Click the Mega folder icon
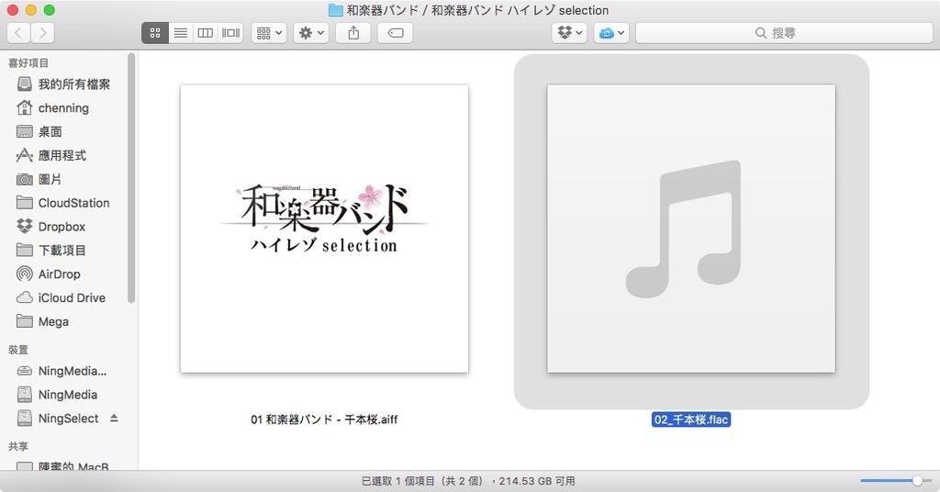The image size is (940, 492). click(25, 321)
